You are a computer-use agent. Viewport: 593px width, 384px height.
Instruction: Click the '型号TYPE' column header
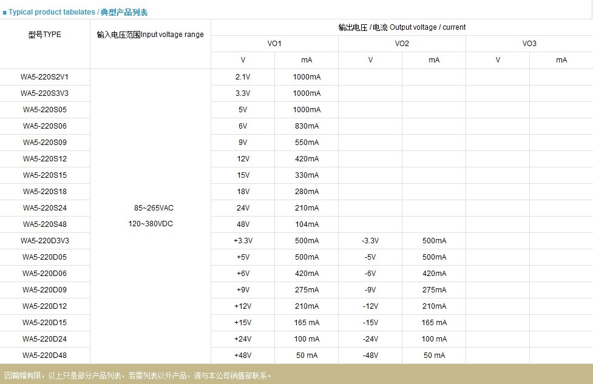(45, 35)
